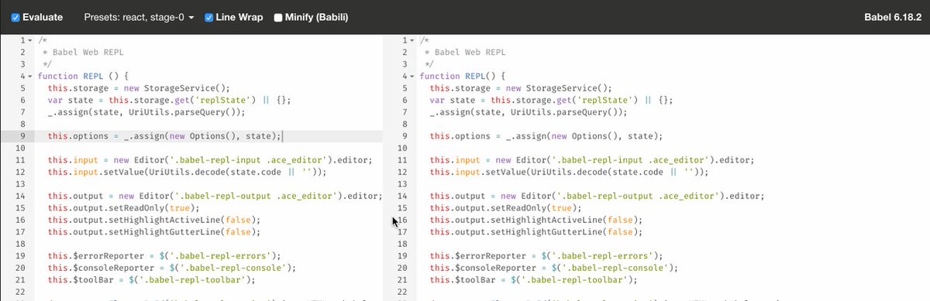Click 'function REPL() {' in right output editor

pos(463,77)
